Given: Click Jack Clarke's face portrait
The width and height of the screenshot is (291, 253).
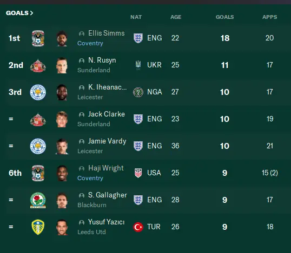Looking at the screenshot, I should click(62, 119).
